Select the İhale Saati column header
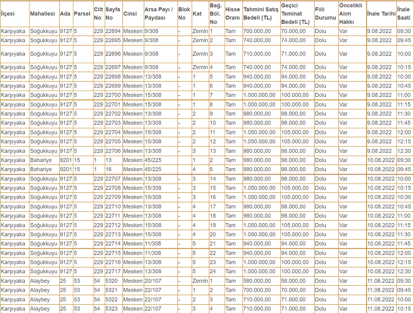Image resolution: width=414 pixels, height=313 pixels. 404,13
